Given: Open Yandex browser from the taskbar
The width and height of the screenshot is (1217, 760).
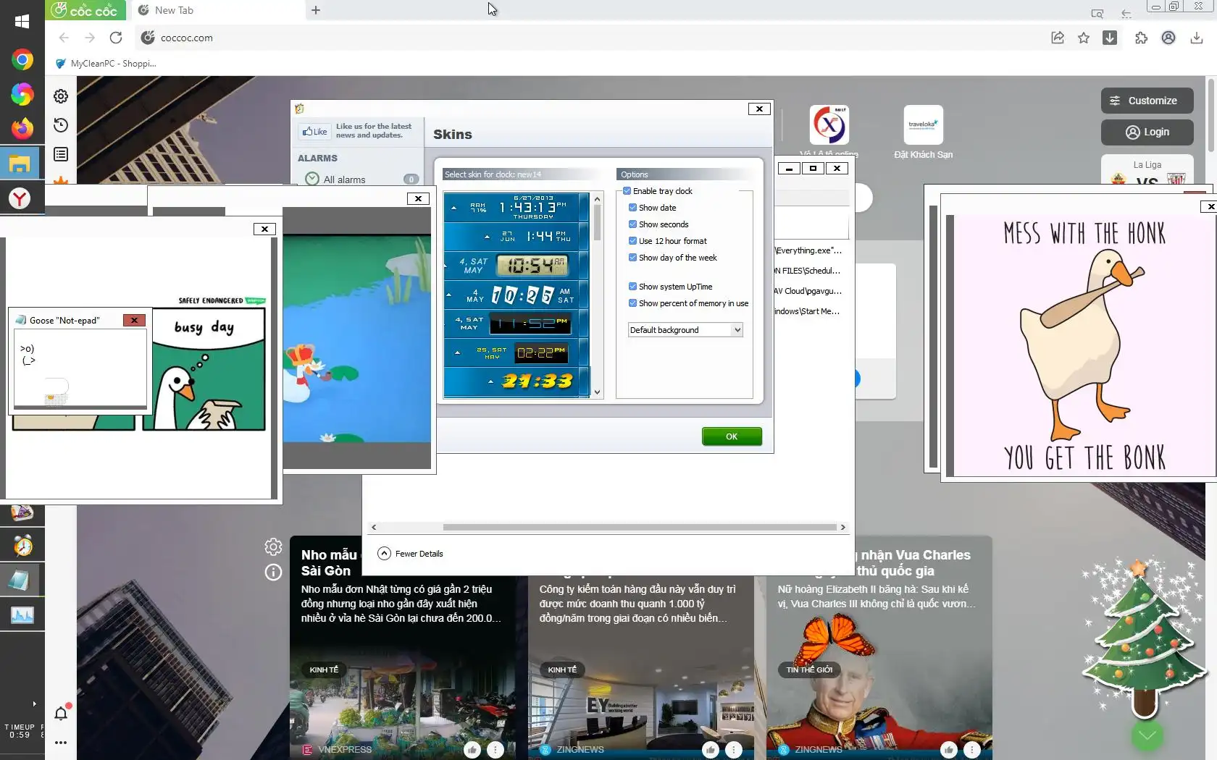Looking at the screenshot, I should click(20, 198).
